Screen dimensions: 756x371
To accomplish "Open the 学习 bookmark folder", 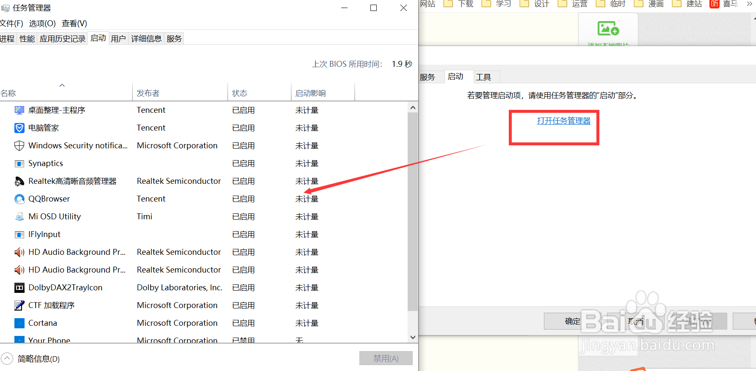I will coord(497,4).
